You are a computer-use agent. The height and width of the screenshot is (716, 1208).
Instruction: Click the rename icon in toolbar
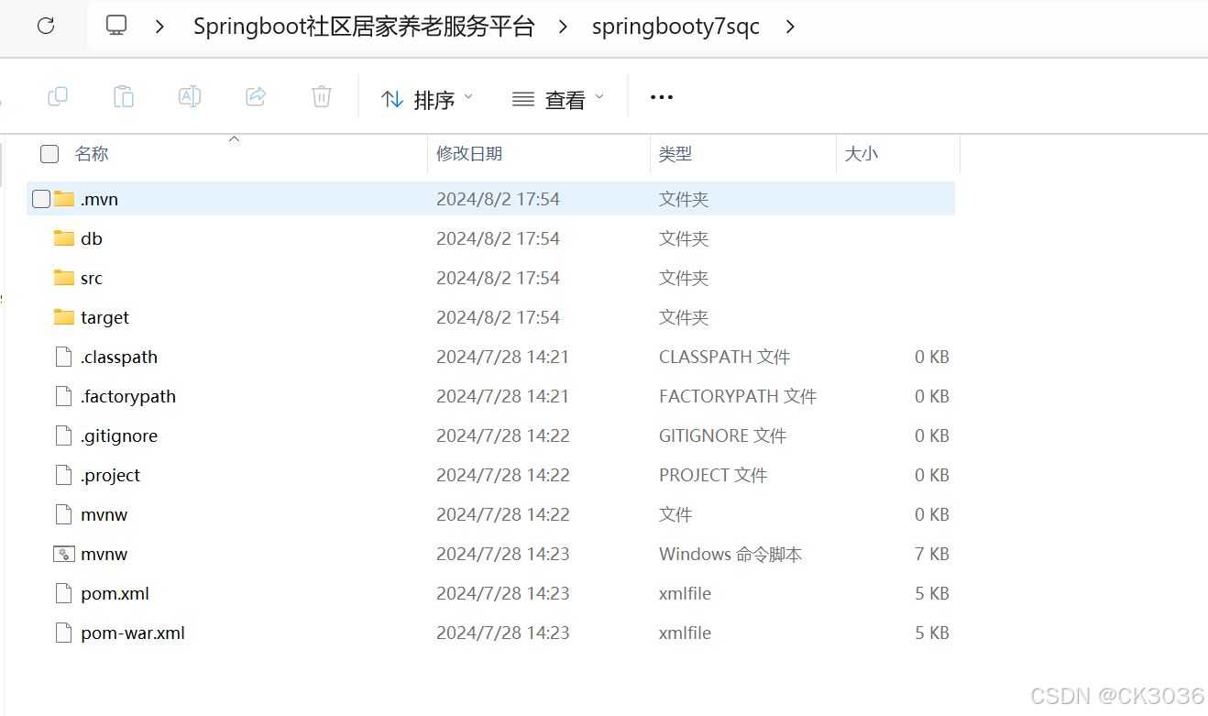pos(190,96)
